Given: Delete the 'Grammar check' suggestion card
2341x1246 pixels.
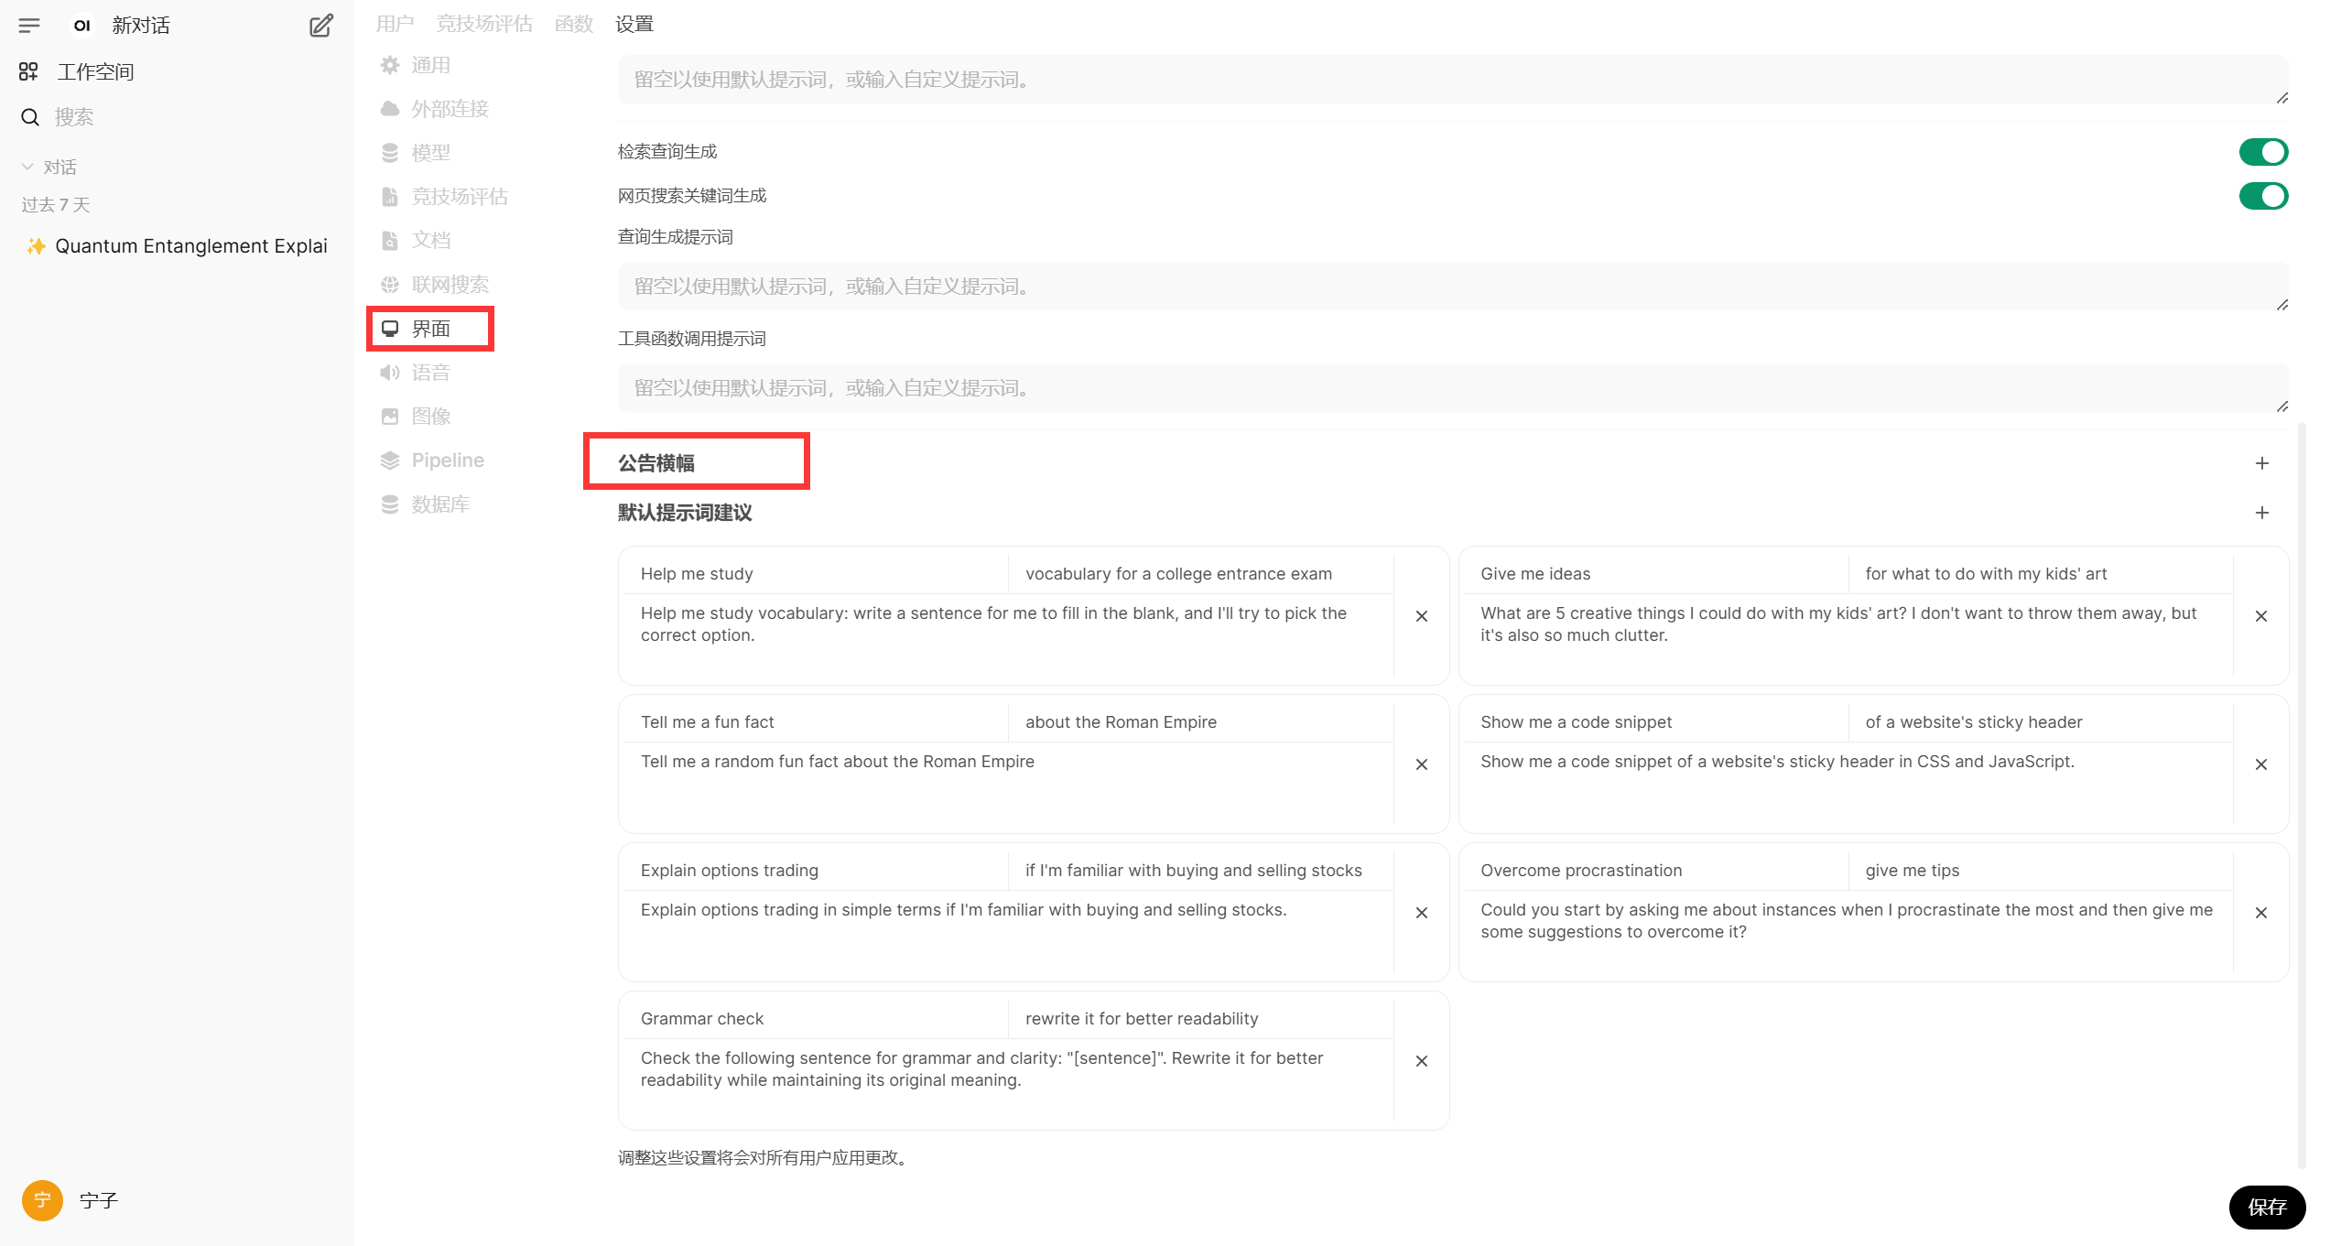Looking at the screenshot, I should pyautogui.click(x=1421, y=1061).
